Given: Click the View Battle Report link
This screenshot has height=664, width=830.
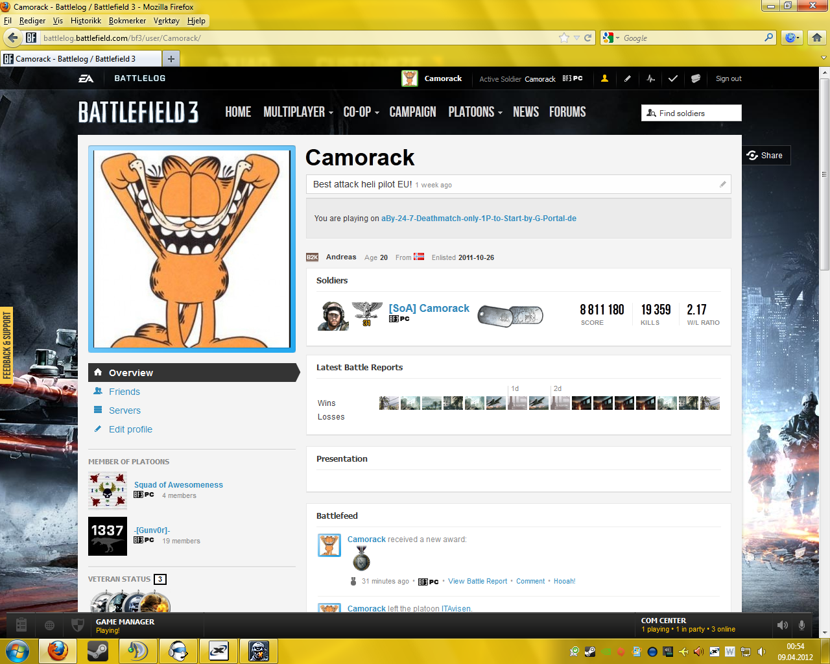Looking at the screenshot, I should [x=478, y=581].
